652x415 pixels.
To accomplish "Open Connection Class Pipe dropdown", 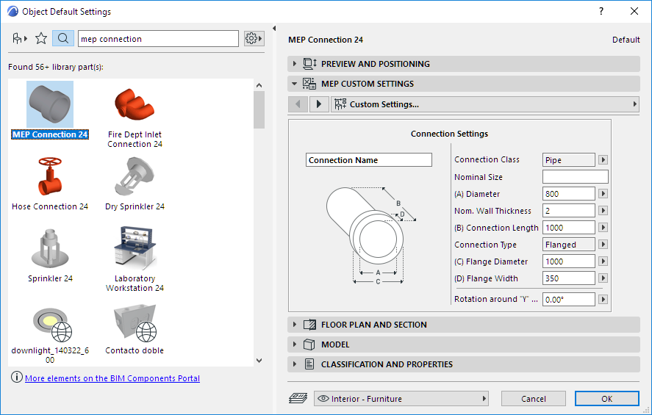I will pos(568,160).
